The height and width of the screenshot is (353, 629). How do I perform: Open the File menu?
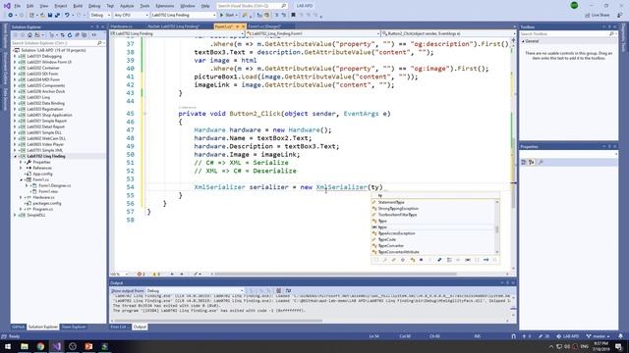coord(18,6)
